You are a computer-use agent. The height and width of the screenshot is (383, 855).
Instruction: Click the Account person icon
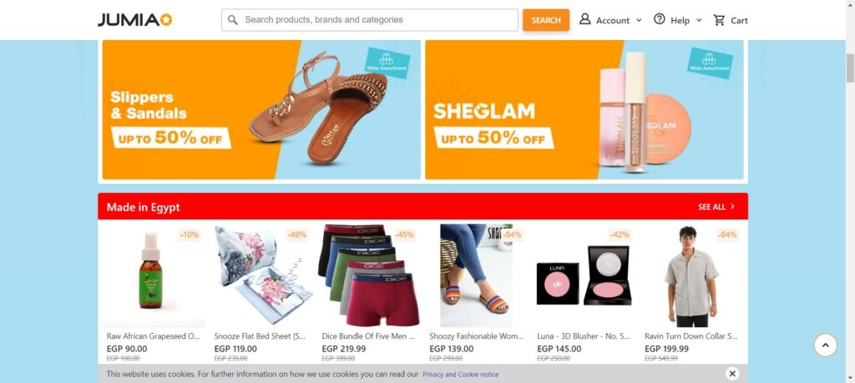click(x=584, y=19)
